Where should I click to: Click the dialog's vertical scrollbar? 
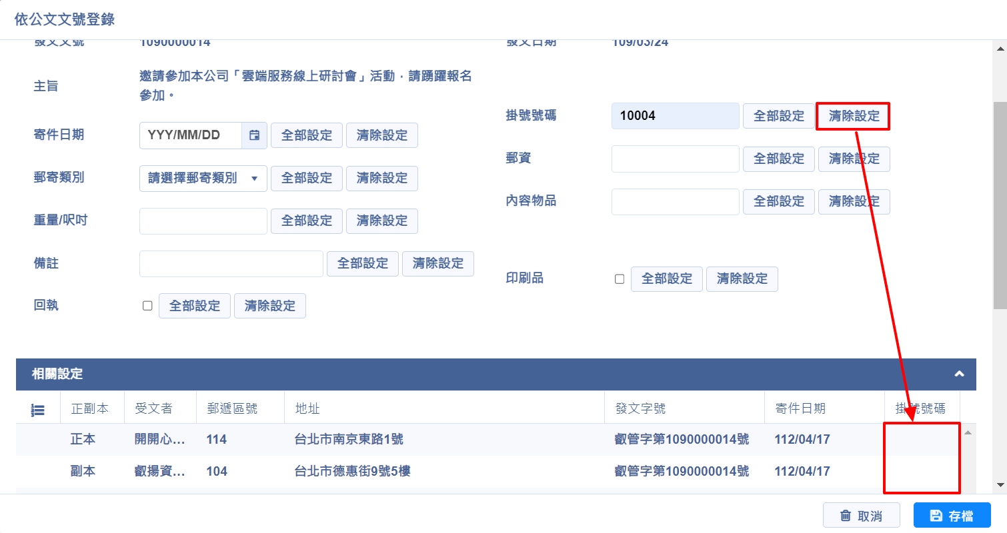(x=1000, y=200)
